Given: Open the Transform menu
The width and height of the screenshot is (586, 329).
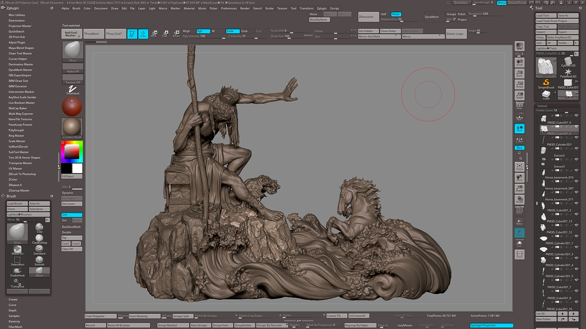Looking at the screenshot, I should (306, 8).
